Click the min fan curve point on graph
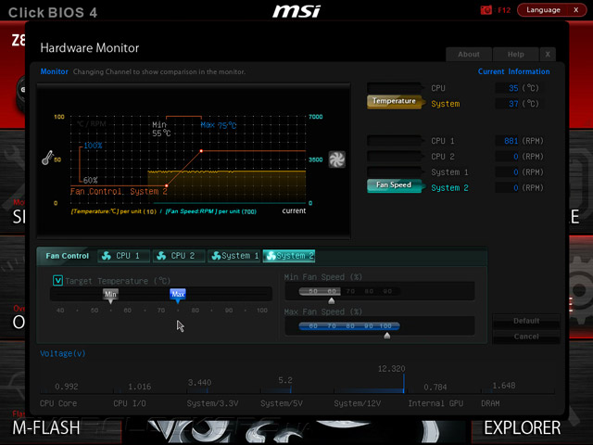The image size is (593, 445). [167, 185]
